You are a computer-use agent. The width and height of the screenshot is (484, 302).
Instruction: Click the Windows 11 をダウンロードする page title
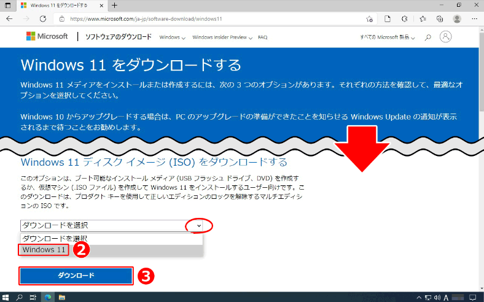coord(131,65)
